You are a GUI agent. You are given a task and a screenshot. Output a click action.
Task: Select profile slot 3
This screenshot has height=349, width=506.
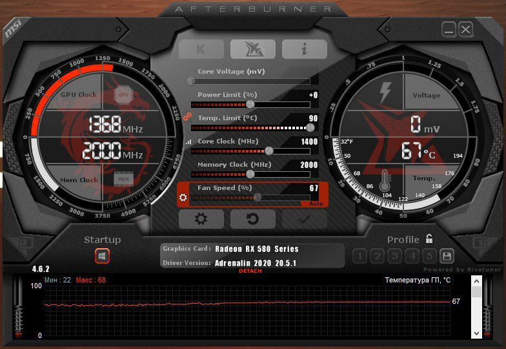coord(395,256)
